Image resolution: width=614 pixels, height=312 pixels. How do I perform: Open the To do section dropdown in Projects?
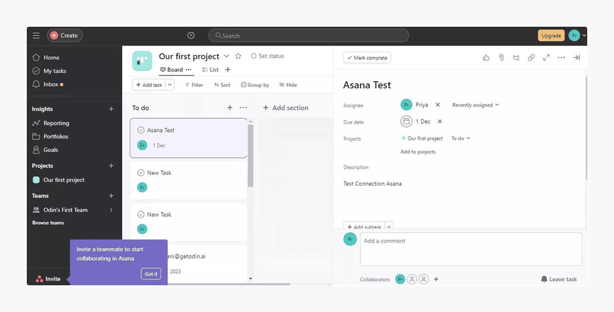point(460,138)
